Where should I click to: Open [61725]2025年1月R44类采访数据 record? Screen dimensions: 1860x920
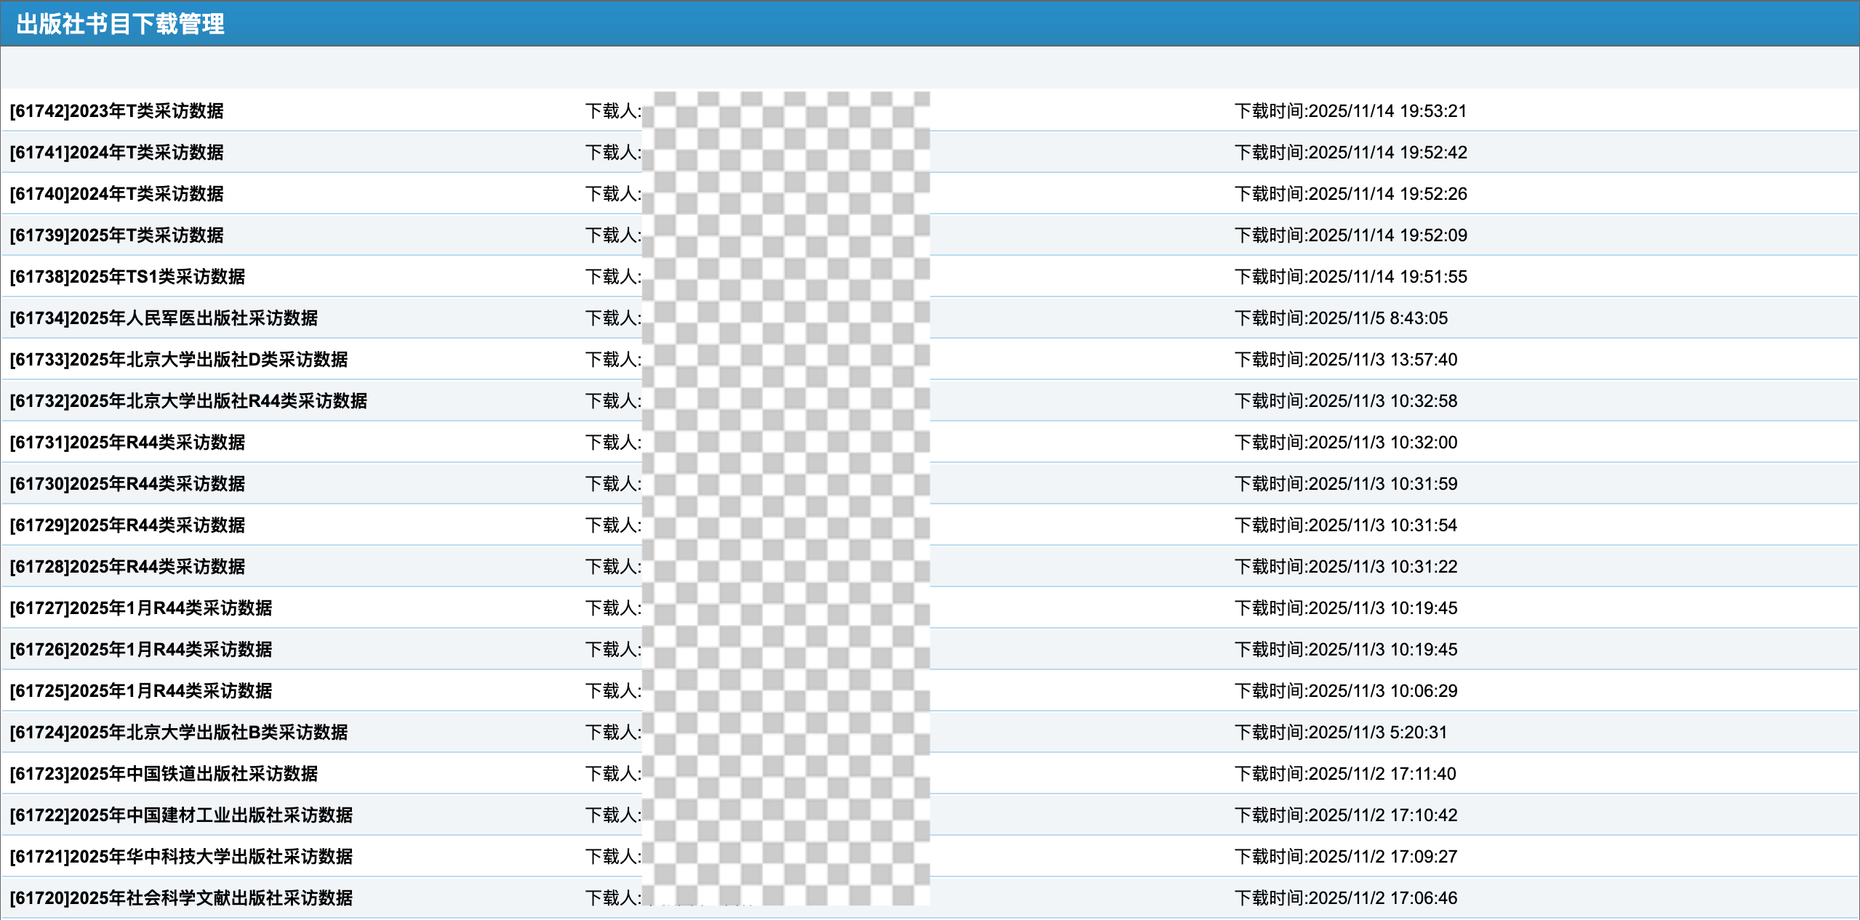click(141, 691)
